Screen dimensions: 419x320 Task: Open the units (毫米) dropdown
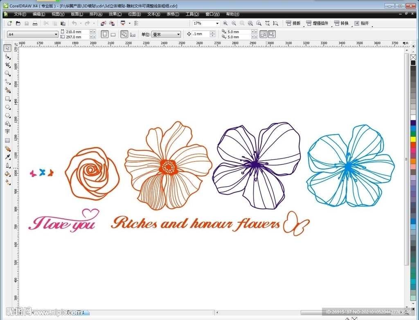(178, 34)
